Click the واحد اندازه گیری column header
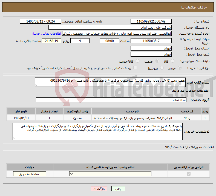216x196 pixels. [x=77, y=111]
